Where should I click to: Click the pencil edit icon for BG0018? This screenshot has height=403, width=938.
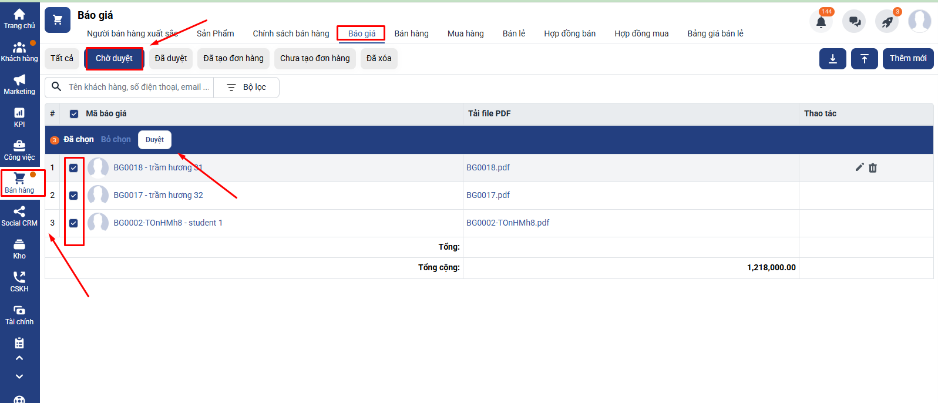tap(859, 167)
